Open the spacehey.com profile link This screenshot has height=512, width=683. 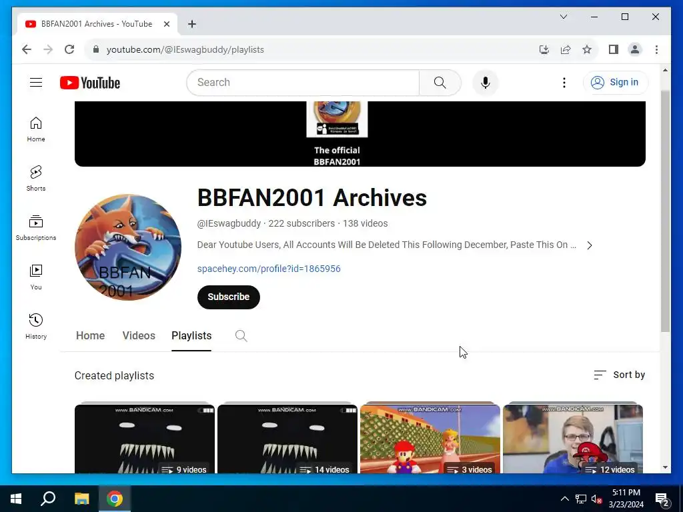coord(269,269)
